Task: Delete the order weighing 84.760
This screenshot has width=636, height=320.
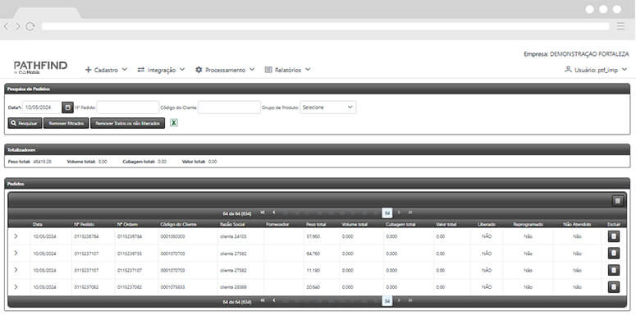Action: point(613,254)
